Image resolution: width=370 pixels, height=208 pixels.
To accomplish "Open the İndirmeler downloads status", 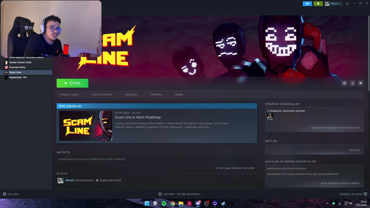I will click(x=179, y=194).
